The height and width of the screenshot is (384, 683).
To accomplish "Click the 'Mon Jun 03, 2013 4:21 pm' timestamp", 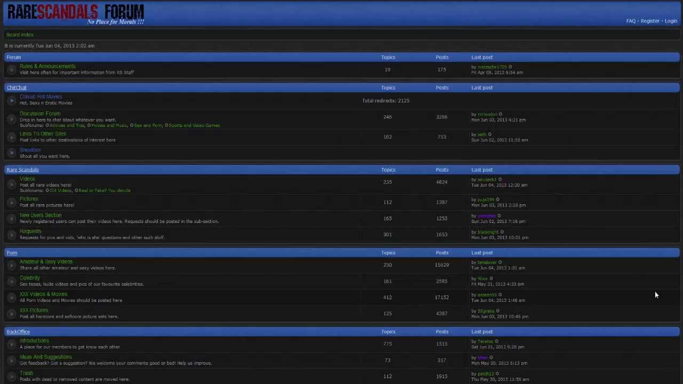I will pyautogui.click(x=498, y=120).
